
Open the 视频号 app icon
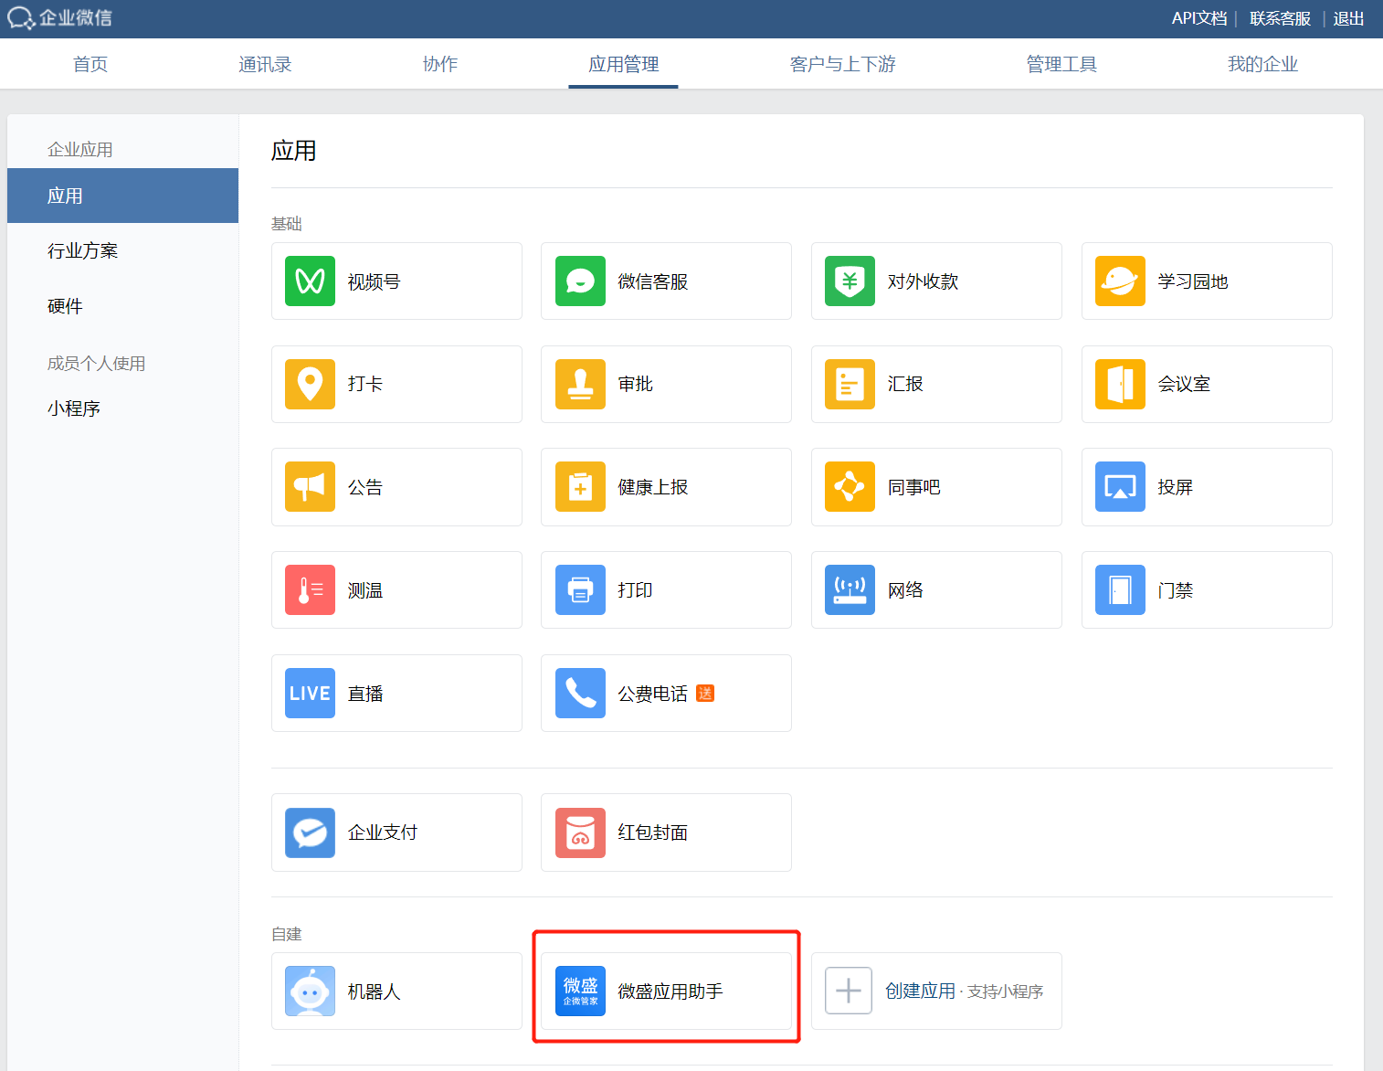click(x=310, y=281)
